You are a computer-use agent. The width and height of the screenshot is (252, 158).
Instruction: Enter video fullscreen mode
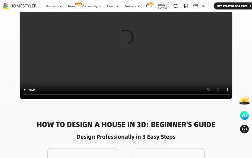tap(218, 90)
